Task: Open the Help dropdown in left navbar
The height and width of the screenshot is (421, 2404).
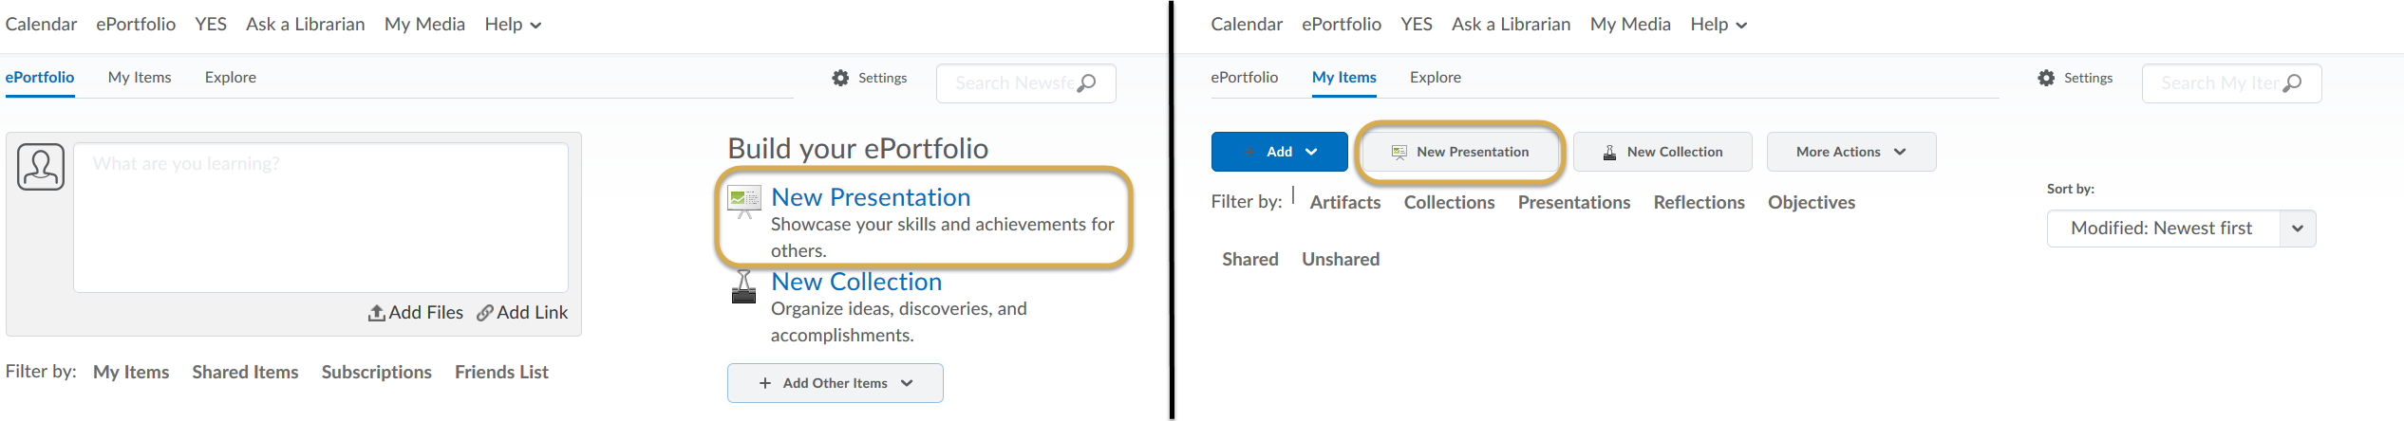Action: [x=513, y=25]
